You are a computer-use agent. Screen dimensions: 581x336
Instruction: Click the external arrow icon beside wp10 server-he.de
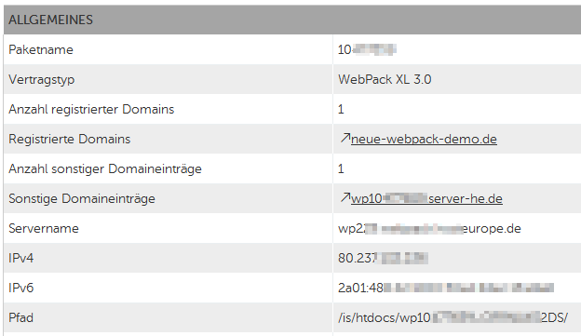click(345, 197)
